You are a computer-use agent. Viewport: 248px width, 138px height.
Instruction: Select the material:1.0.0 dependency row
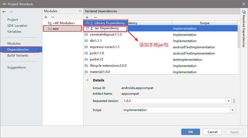tap(160, 72)
